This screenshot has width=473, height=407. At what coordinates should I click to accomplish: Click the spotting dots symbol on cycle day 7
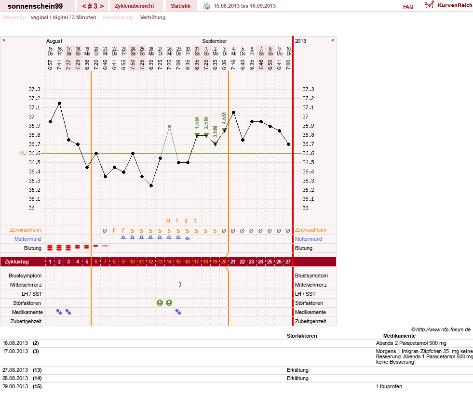click(x=105, y=246)
